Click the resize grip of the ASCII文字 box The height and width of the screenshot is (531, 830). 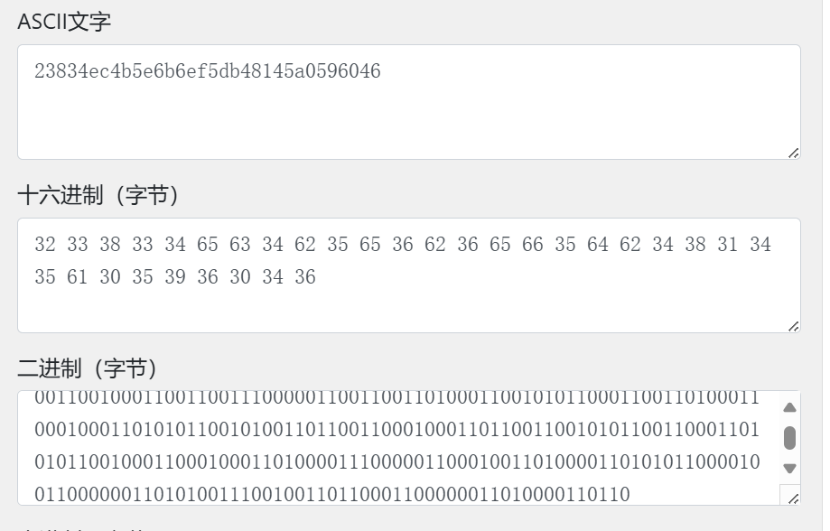click(x=793, y=153)
